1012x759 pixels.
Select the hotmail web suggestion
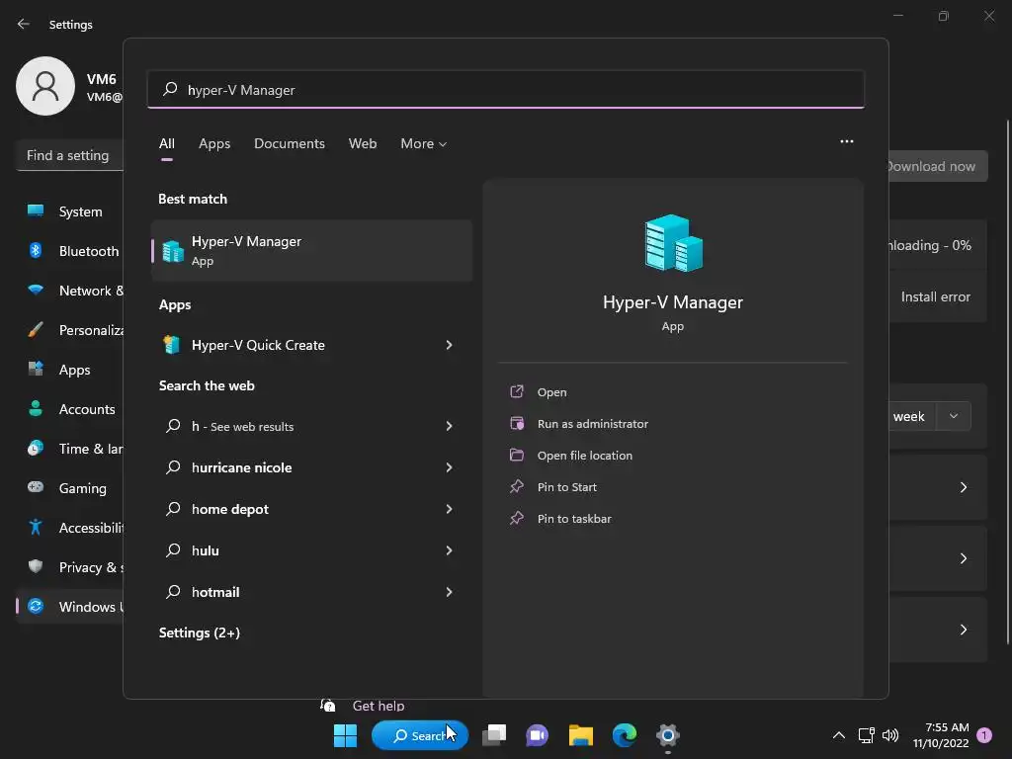click(215, 592)
